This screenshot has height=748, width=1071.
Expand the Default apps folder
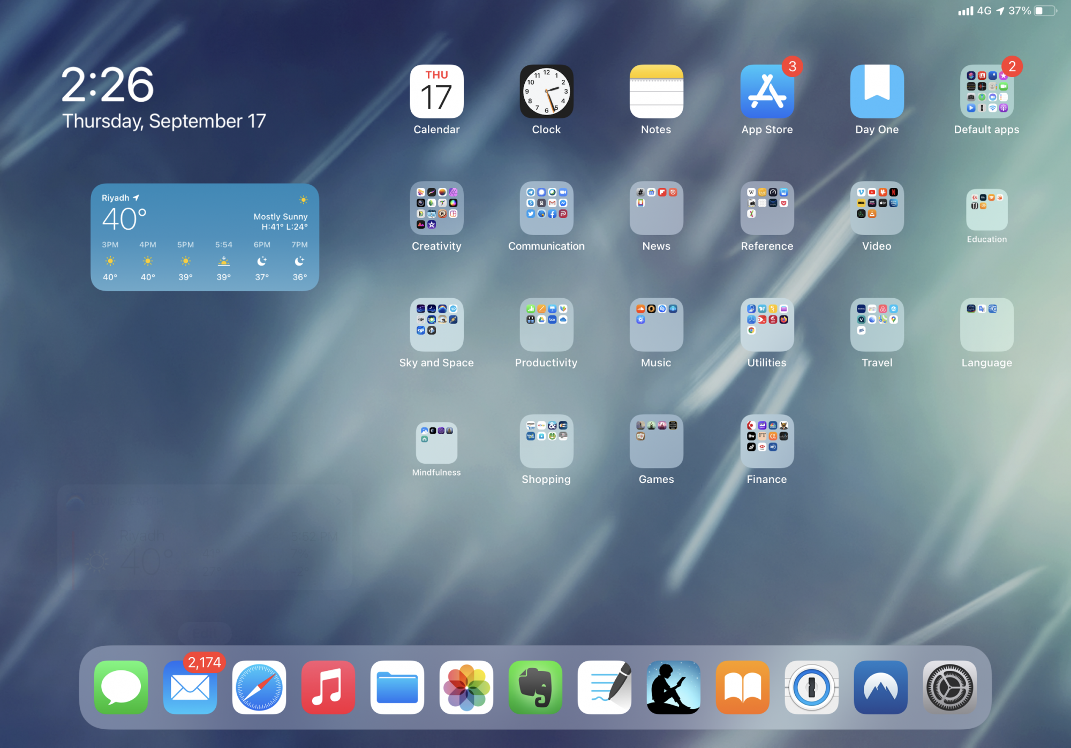(x=986, y=92)
